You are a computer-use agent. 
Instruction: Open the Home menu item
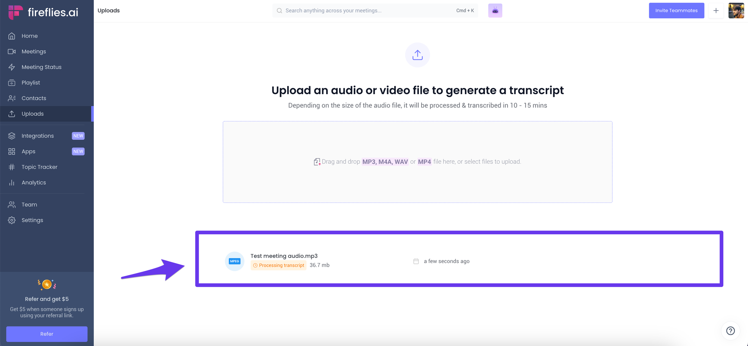(x=29, y=36)
